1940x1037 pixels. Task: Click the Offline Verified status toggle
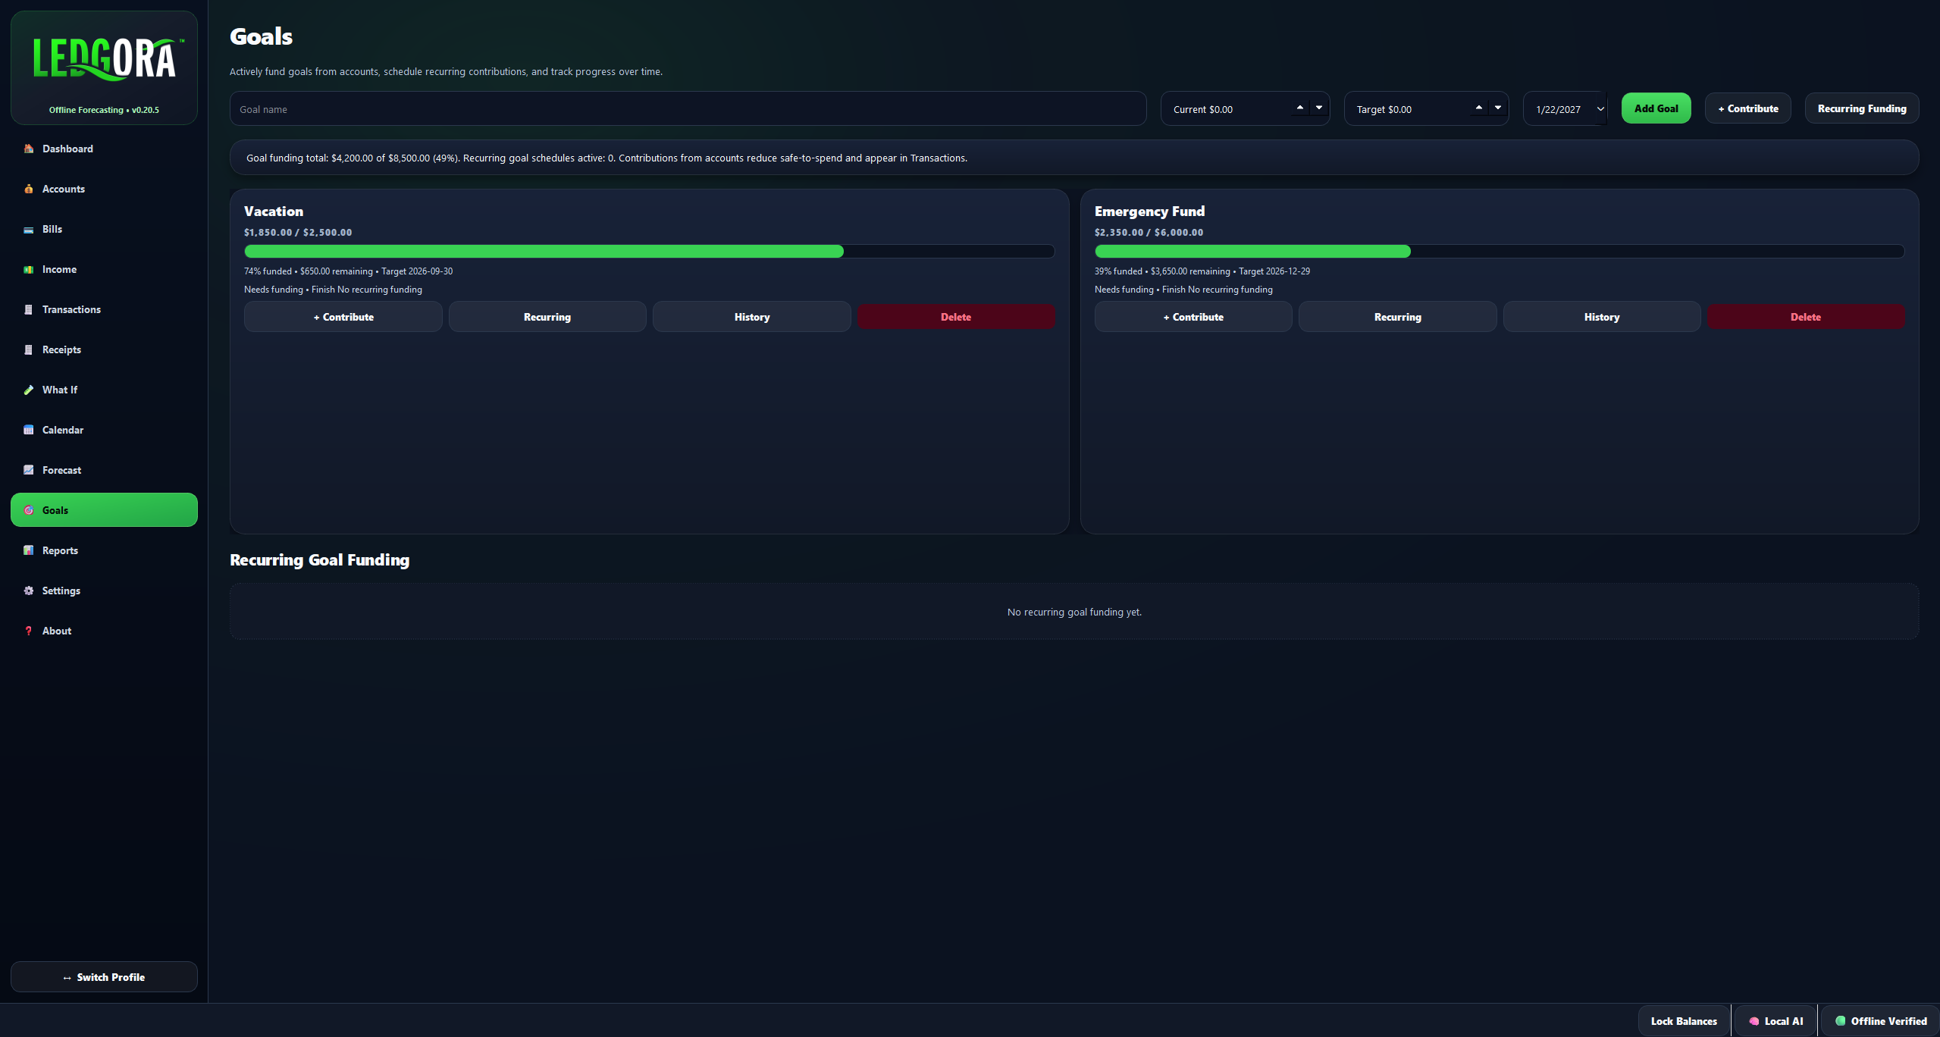[x=1880, y=1021]
